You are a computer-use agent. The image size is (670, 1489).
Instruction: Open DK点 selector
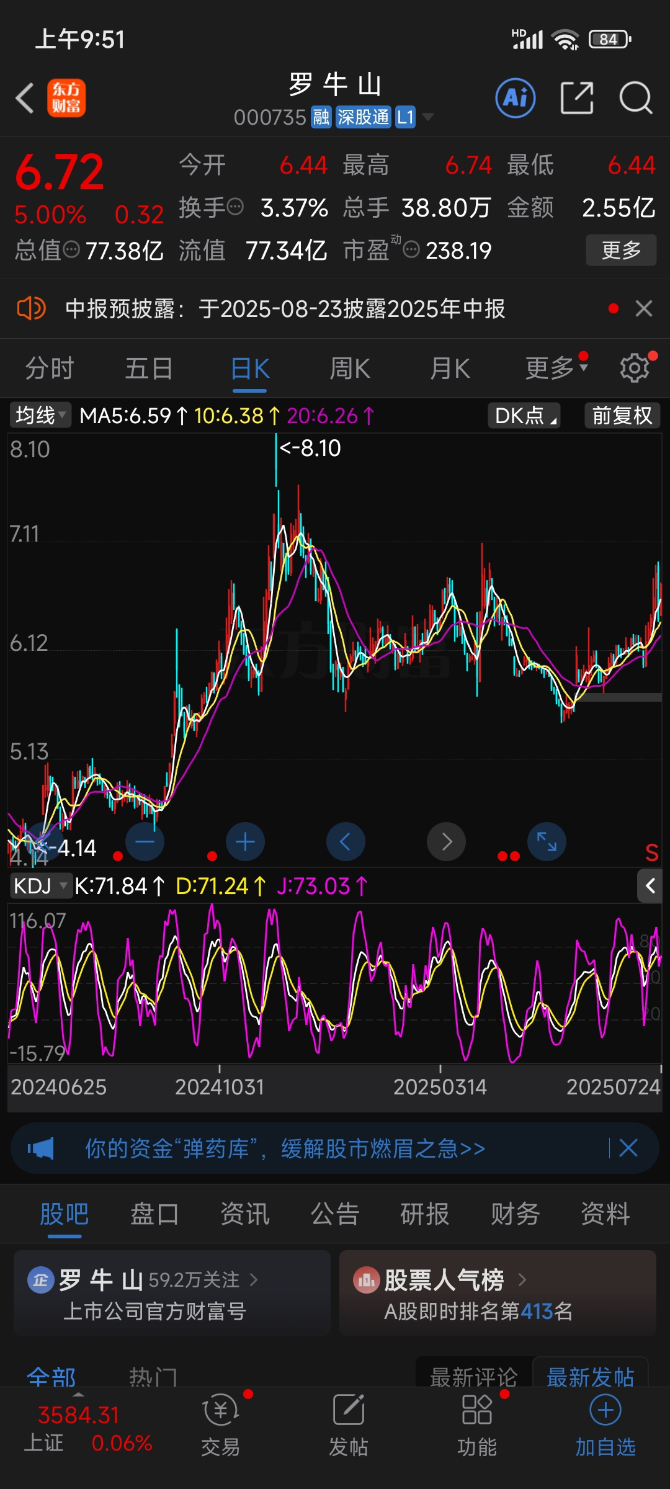(524, 415)
